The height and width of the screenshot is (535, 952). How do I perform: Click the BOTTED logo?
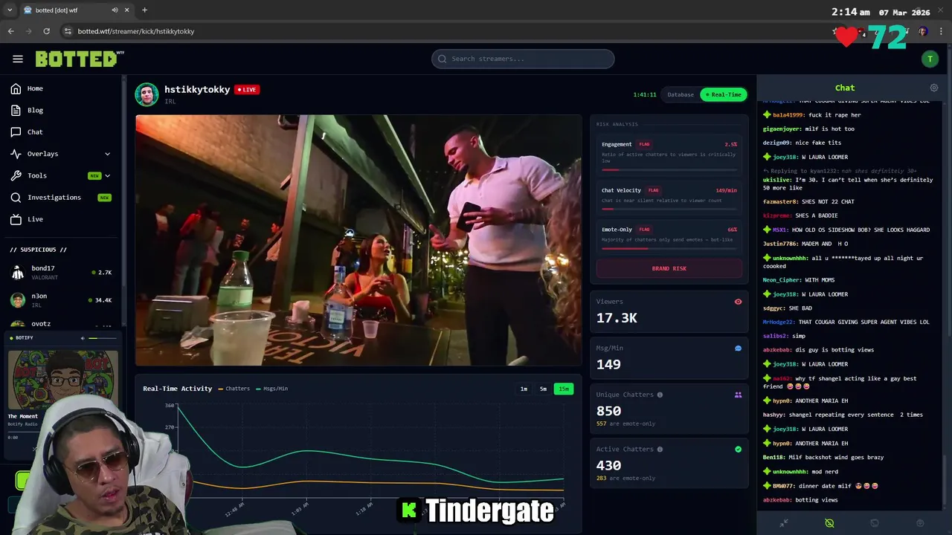(x=79, y=59)
